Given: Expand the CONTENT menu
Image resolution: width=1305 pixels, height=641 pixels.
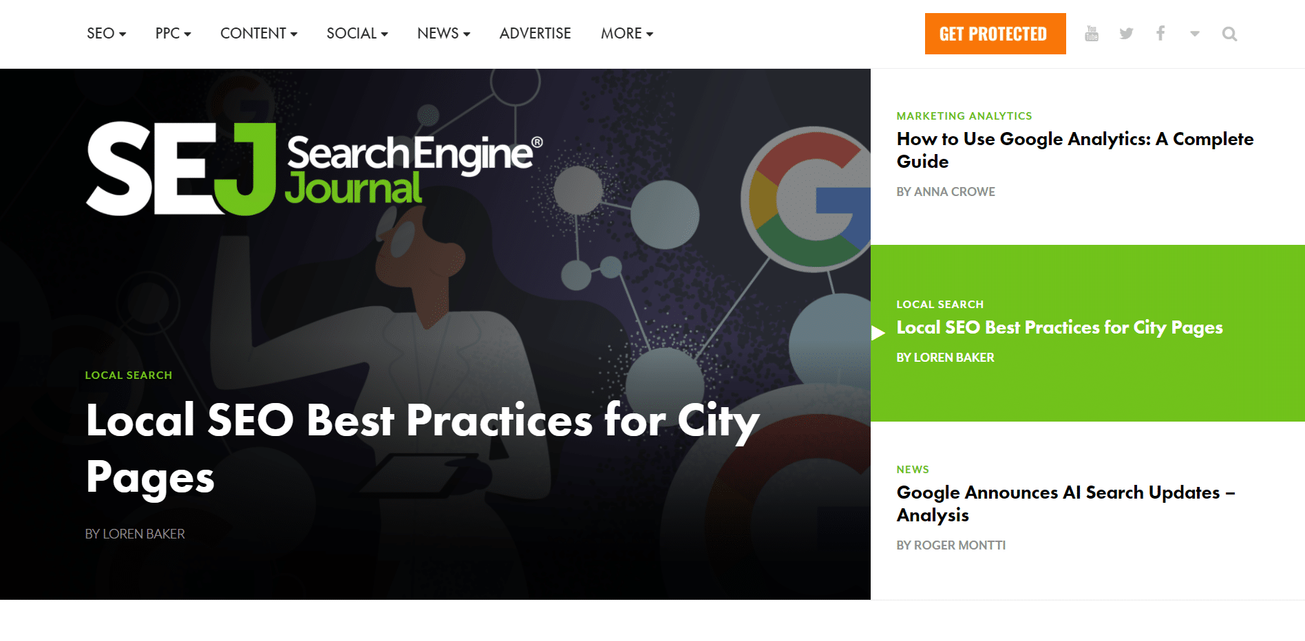Looking at the screenshot, I should pyautogui.click(x=259, y=33).
